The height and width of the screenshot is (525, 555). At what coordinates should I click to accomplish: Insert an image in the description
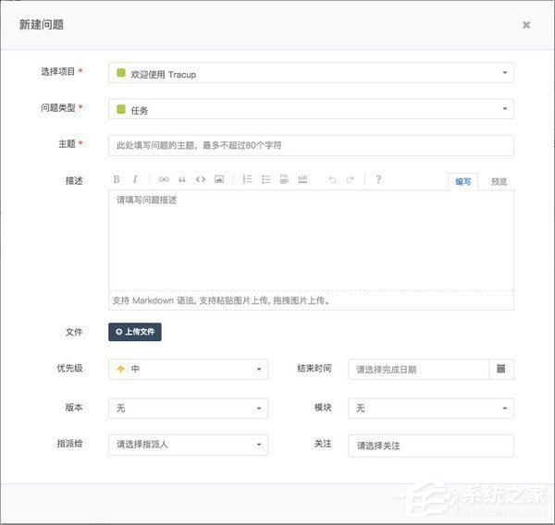(x=219, y=179)
